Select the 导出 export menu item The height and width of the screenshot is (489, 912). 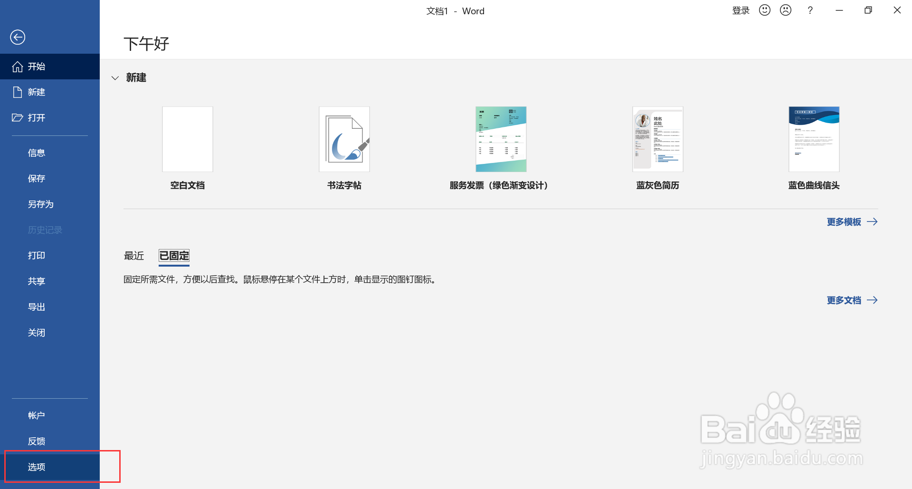point(37,307)
